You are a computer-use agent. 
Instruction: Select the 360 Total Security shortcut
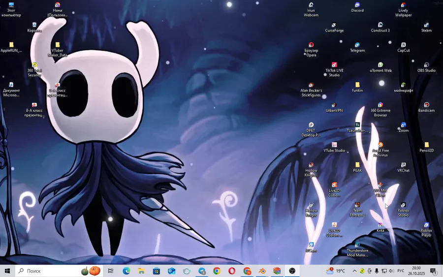[x=34, y=69]
